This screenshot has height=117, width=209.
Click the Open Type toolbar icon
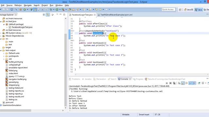(x=70, y=9)
